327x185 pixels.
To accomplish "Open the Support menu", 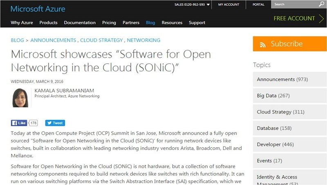I will 197,23.
